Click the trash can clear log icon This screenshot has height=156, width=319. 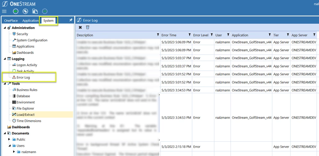[88, 27]
